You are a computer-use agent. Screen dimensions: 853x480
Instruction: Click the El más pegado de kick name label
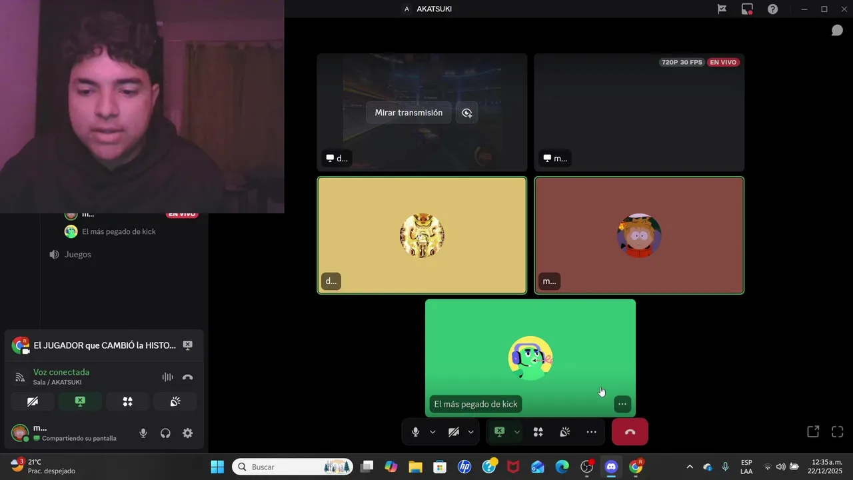(x=476, y=404)
